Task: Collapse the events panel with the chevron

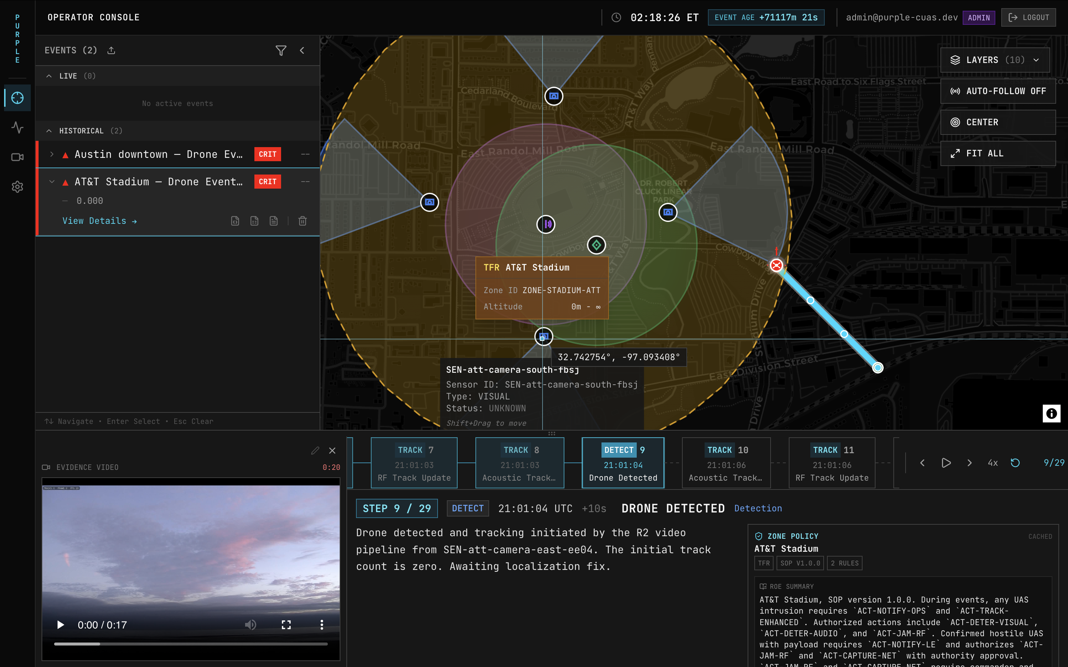Action: click(302, 50)
